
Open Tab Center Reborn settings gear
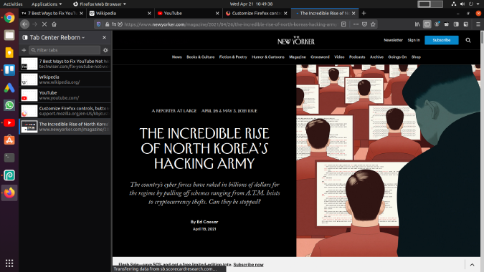105,50
